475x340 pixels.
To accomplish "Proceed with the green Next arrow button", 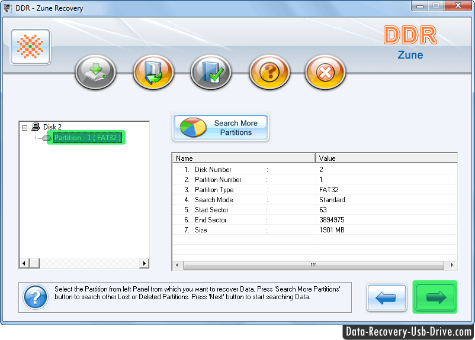I will point(435,297).
